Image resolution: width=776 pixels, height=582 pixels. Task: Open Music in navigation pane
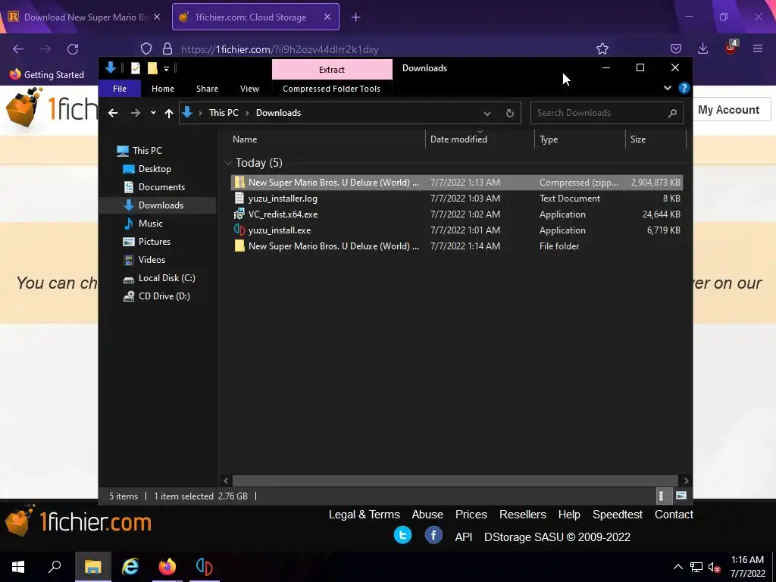click(x=151, y=224)
